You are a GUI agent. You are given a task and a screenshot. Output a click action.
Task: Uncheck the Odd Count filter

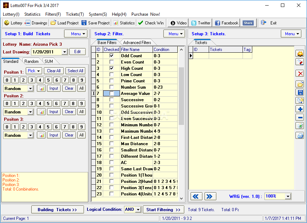point(112,56)
